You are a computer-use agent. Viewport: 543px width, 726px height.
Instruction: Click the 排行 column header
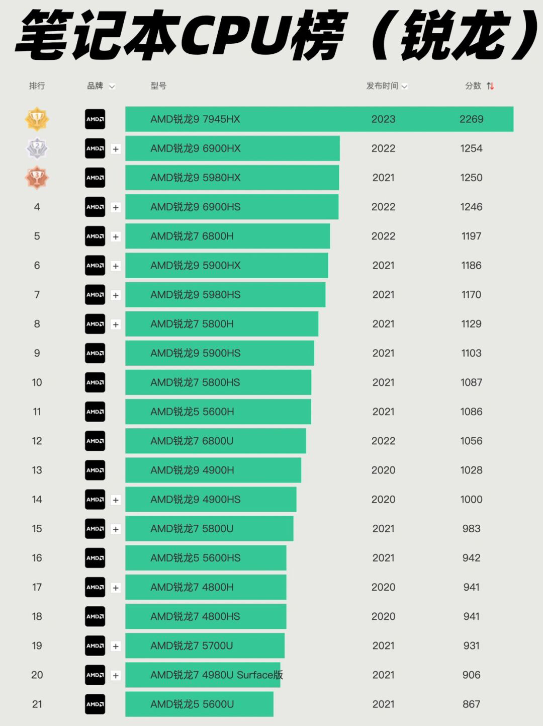tap(37, 86)
